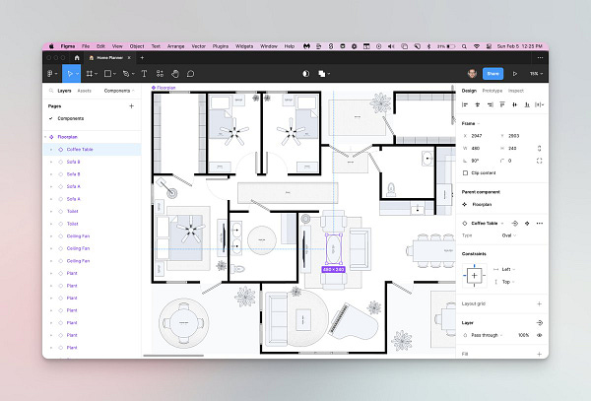
Task: Switch to the Prototype tab
Action: tap(492, 91)
